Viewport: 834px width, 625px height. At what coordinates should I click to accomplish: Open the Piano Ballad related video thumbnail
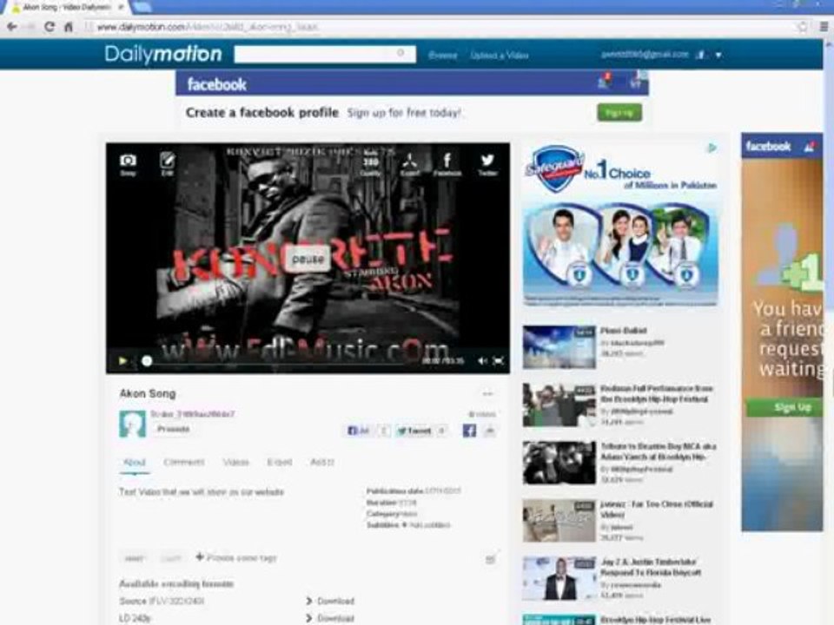pyautogui.click(x=559, y=347)
